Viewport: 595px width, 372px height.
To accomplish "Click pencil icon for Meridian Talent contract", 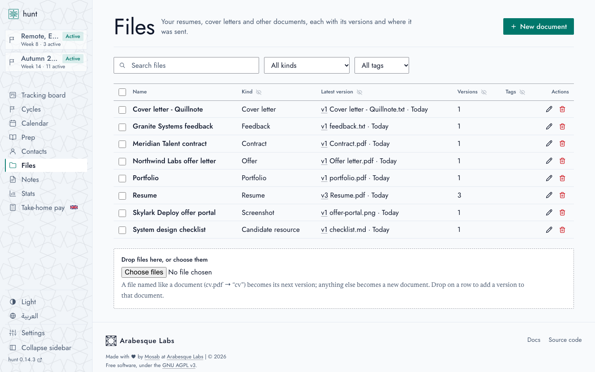I will click(549, 143).
